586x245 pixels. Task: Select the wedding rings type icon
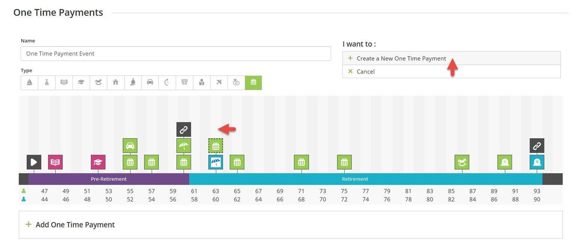coord(236,83)
